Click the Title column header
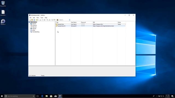 coord(63,22)
